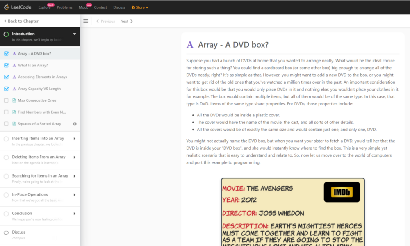This screenshot has width=410, height=246.
Task: Click the progress circle for Searching for Items in an Array
Action: pos(6,176)
